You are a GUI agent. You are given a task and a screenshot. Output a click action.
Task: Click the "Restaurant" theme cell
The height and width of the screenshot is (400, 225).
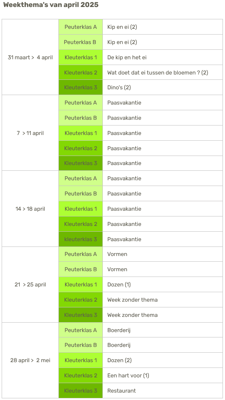click(x=163, y=391)
